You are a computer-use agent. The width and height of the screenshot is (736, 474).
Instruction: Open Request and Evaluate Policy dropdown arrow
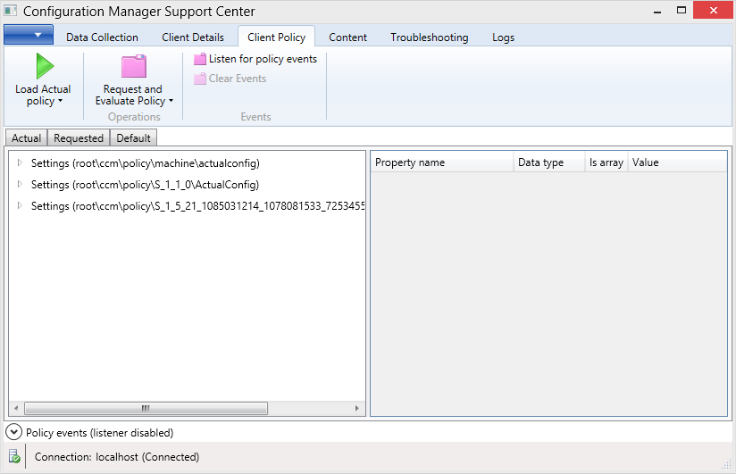click(x=171, y=101)
